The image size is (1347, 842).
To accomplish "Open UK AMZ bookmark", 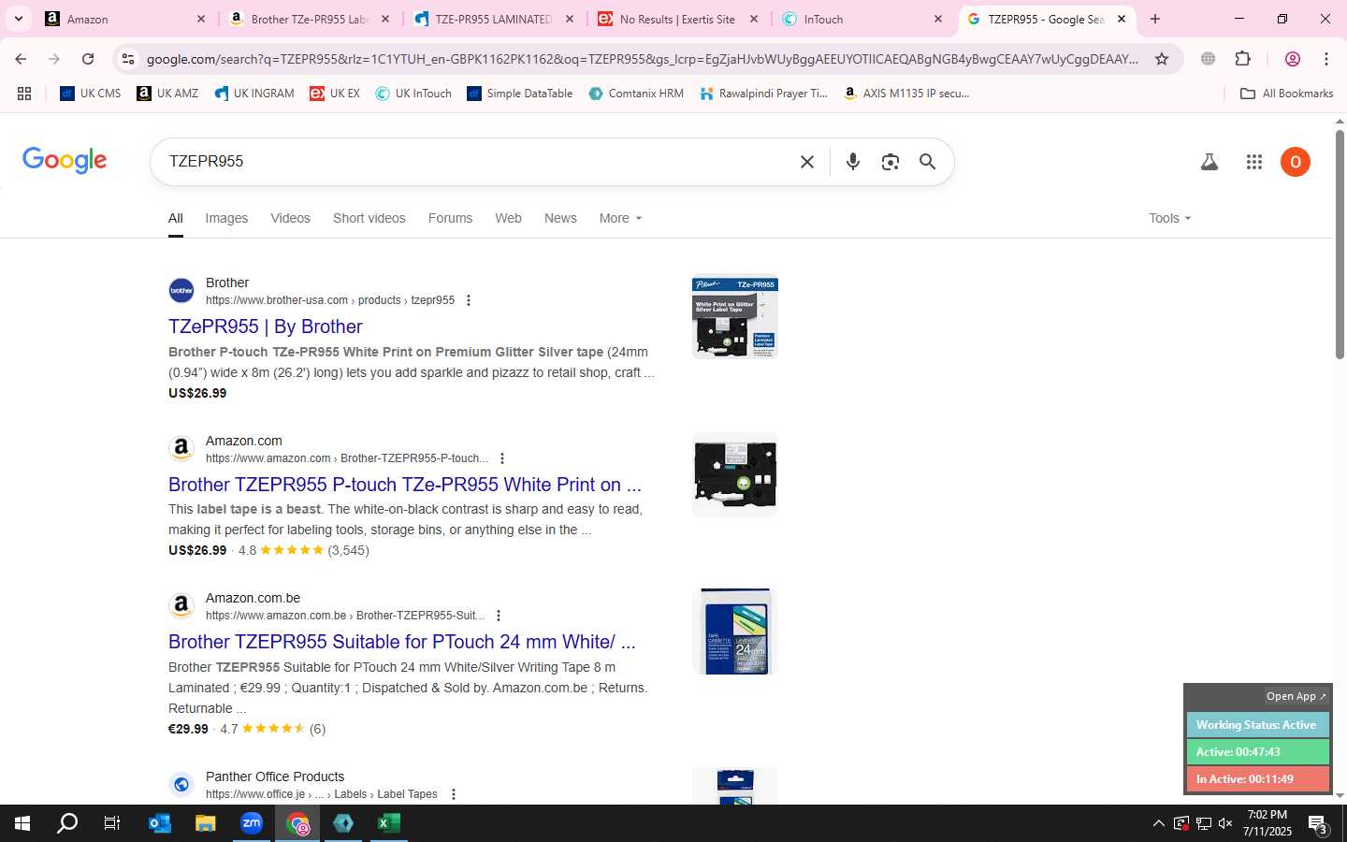I will coord(167,94).
